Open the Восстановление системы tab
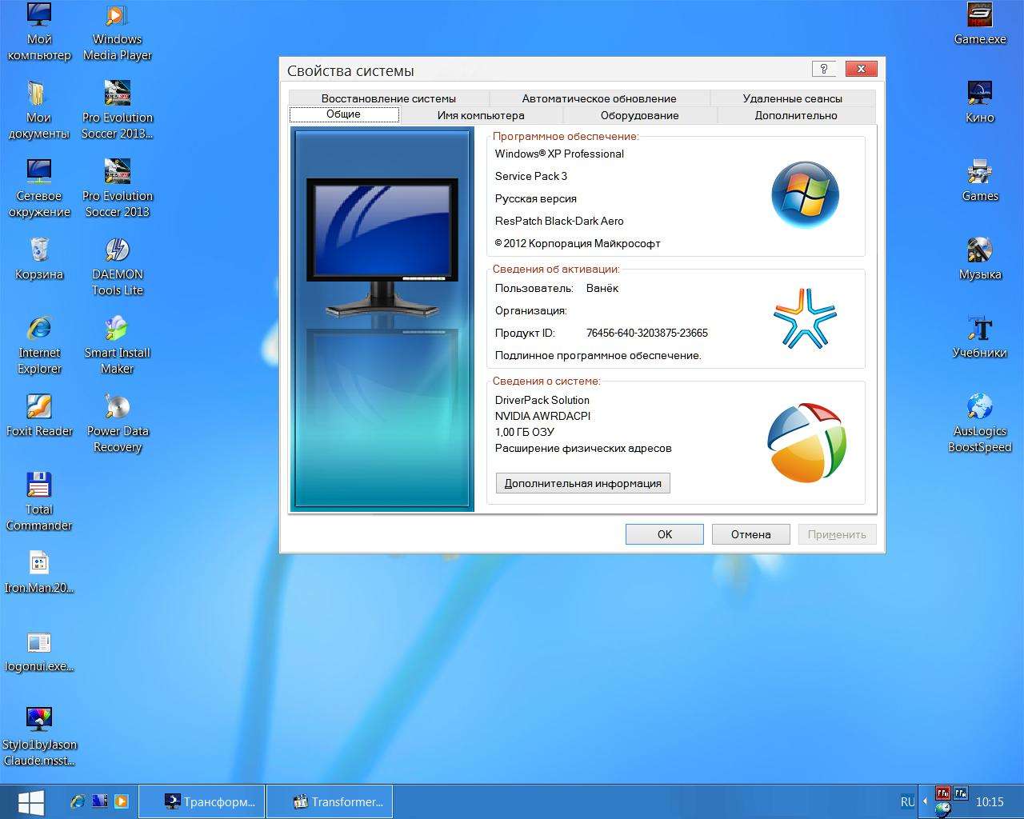This screenshot has width=1024, height=819. 388,98
